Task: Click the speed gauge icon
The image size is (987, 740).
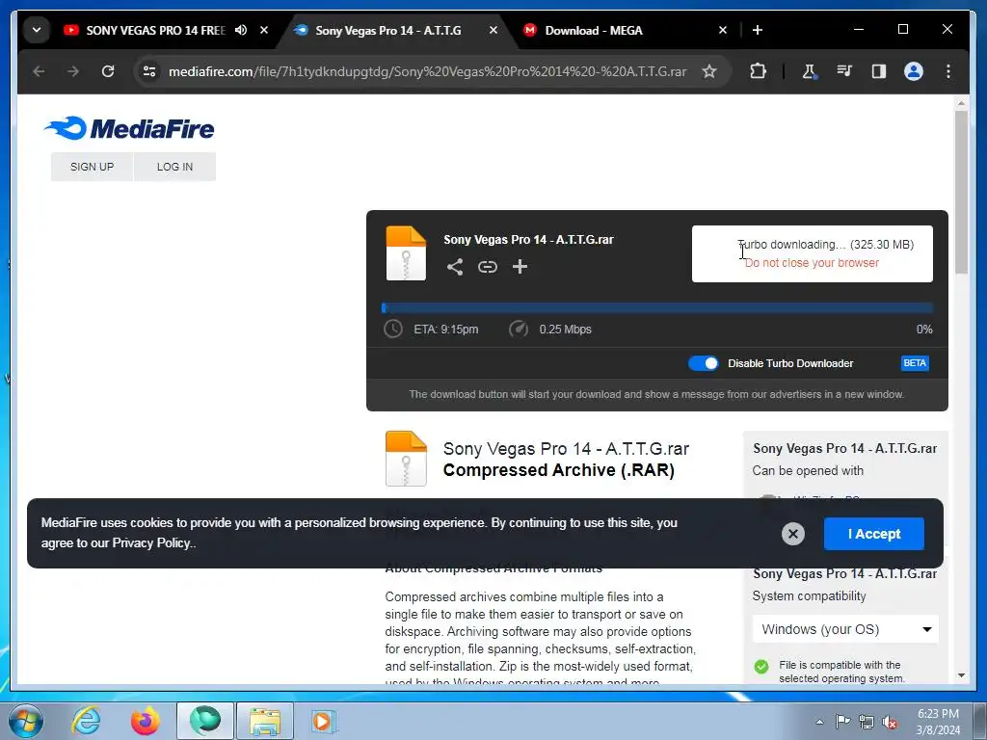Action: pyautogui.click(x=519, y=329)
